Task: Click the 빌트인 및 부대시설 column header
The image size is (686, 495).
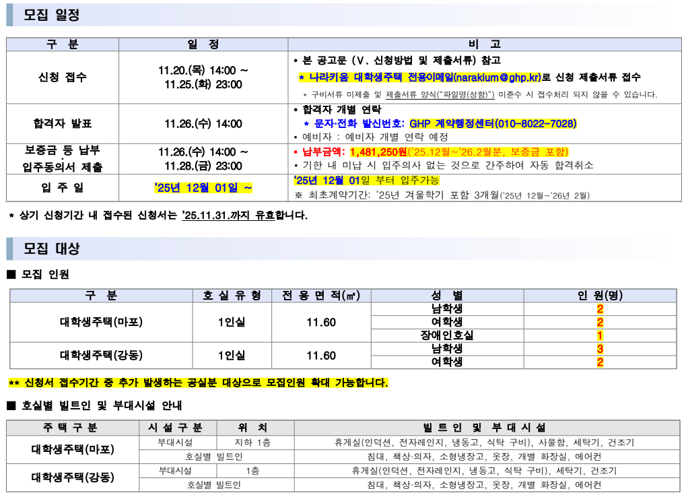Action: point(485,428)
